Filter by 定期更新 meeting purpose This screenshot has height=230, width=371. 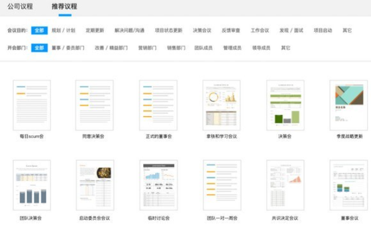(95, 30)
